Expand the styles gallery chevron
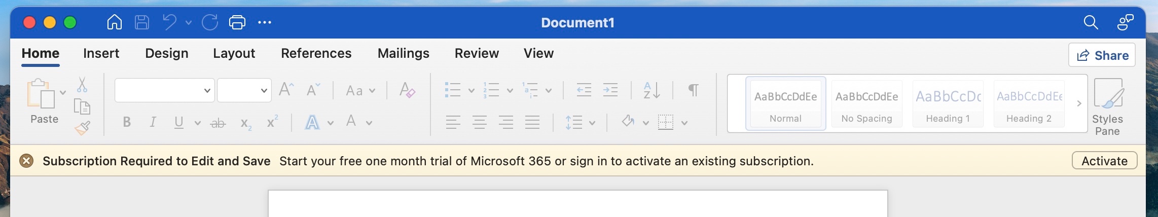Viewport: 1158px width, 217px height. pos(1079,103)
